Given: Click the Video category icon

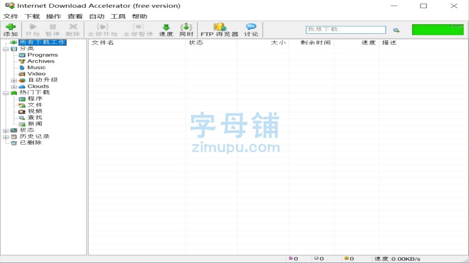Looking at the screenshot, I should [x=22, y=74].
